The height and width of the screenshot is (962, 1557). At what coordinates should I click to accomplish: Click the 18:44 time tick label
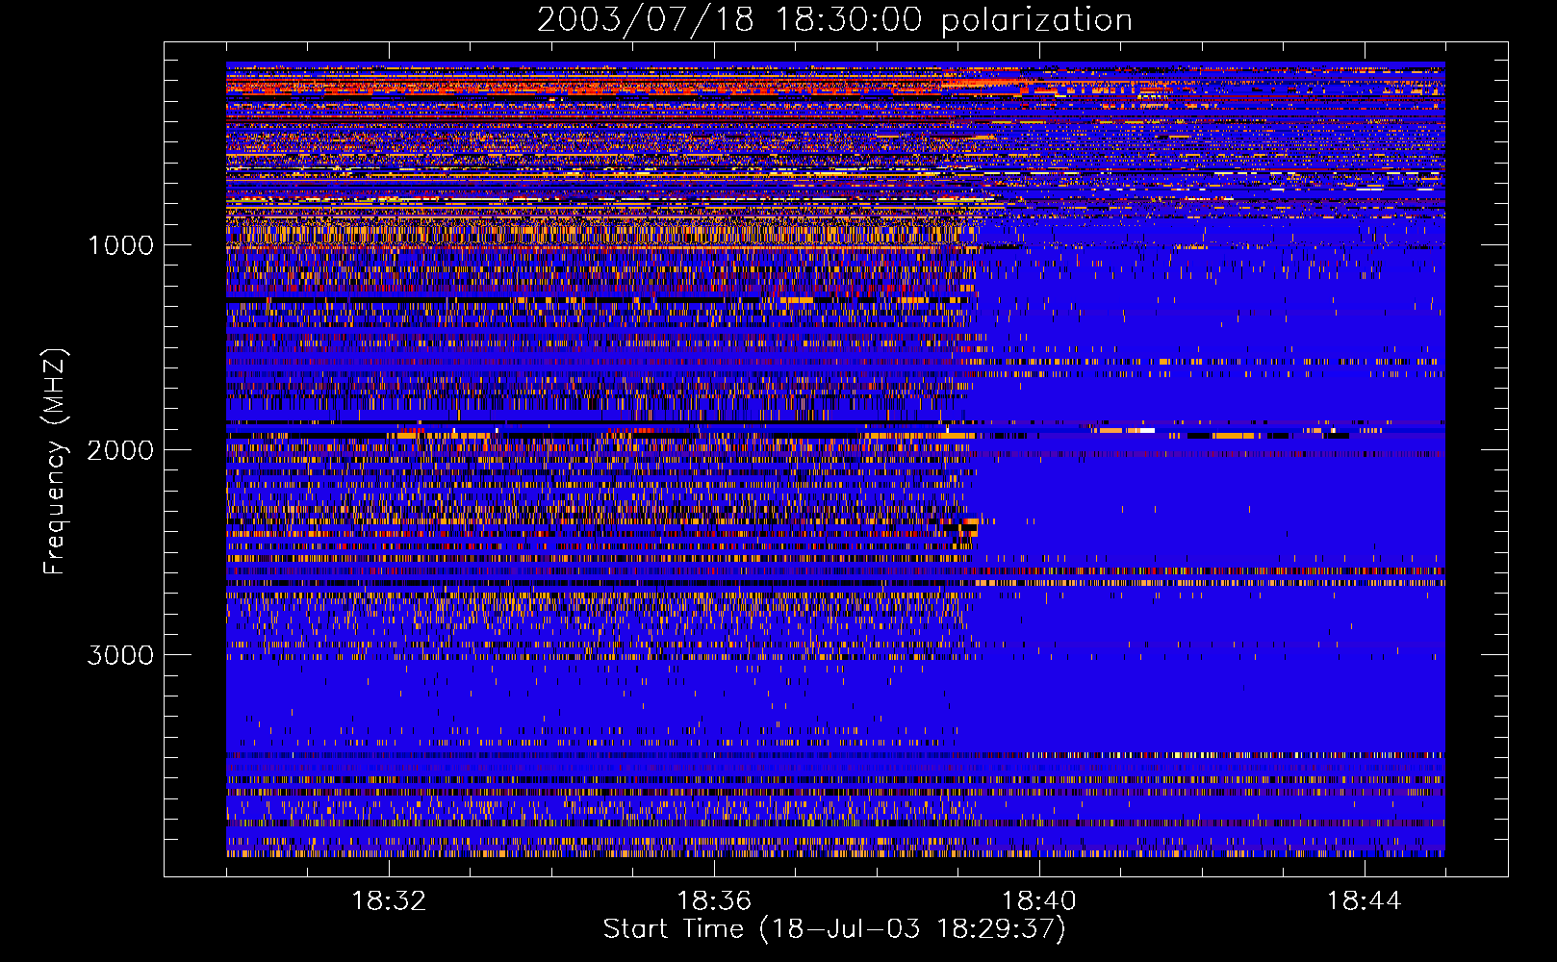pyautogui.click(x=1365, y=901)
